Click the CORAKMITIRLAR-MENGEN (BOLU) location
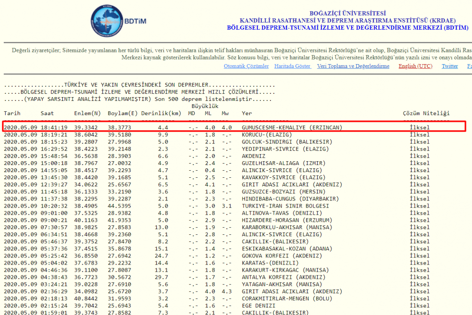472x315 pixels. (x=287, y=298)
